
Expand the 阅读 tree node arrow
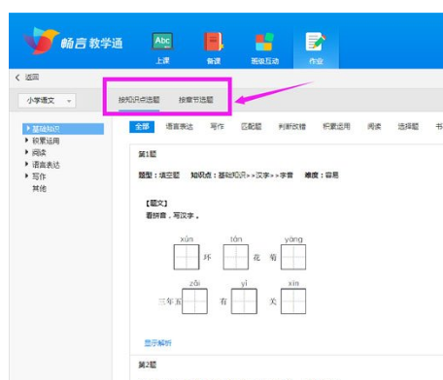pyautogui.click(x=27, y=152)
